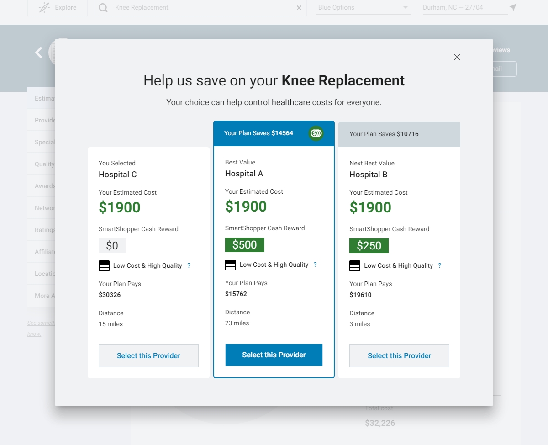Edit the Durham, NC location field

click(465, 8)
